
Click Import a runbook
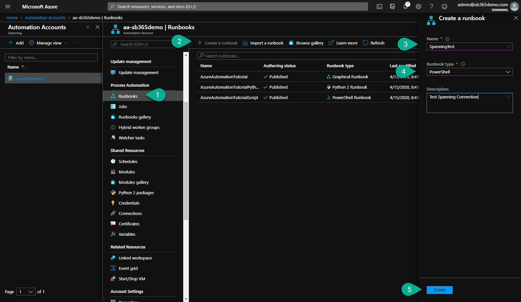263,43
